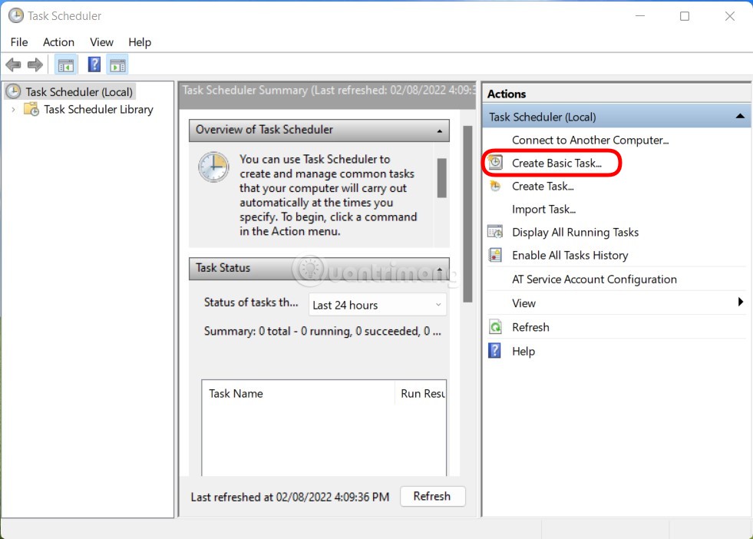
Task: Click the Summary: 0 total - 0 running text
Action: click(322, 331)
